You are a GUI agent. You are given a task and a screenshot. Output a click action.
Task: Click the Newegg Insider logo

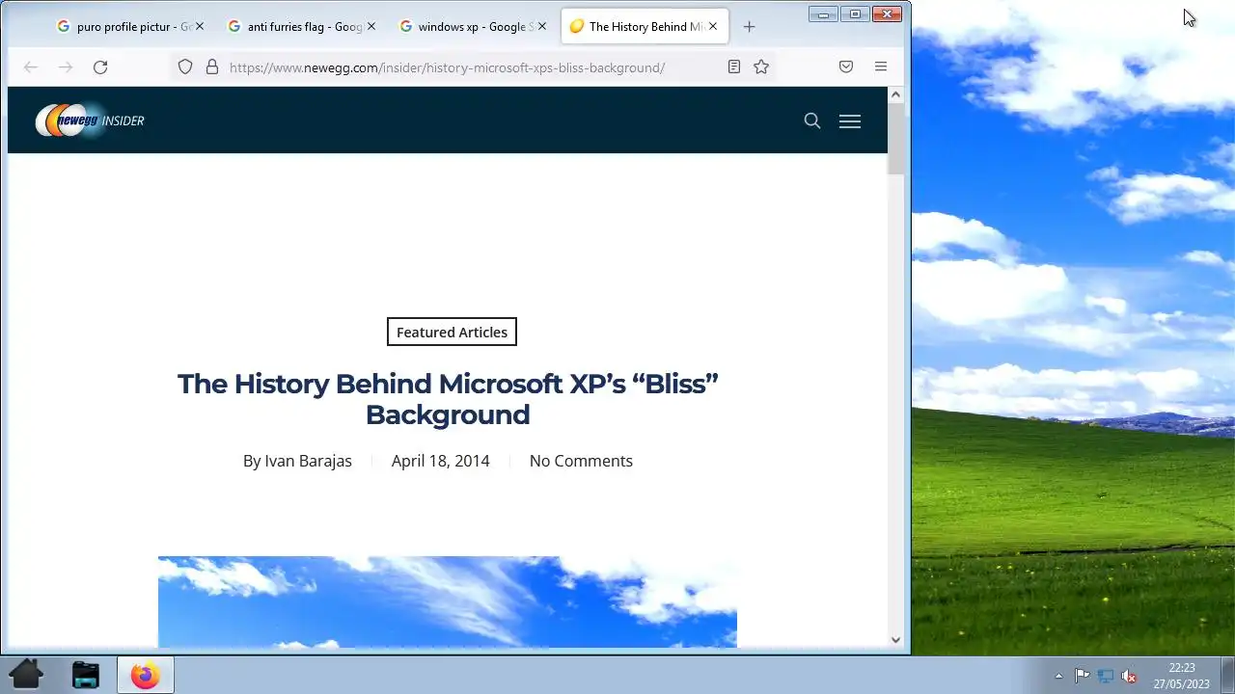(x=90, y=120)
